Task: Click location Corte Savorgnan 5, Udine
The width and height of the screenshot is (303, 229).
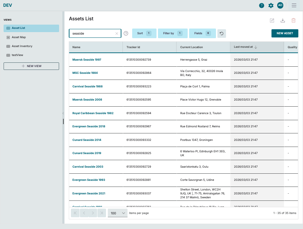Action: tap(197, 180)
